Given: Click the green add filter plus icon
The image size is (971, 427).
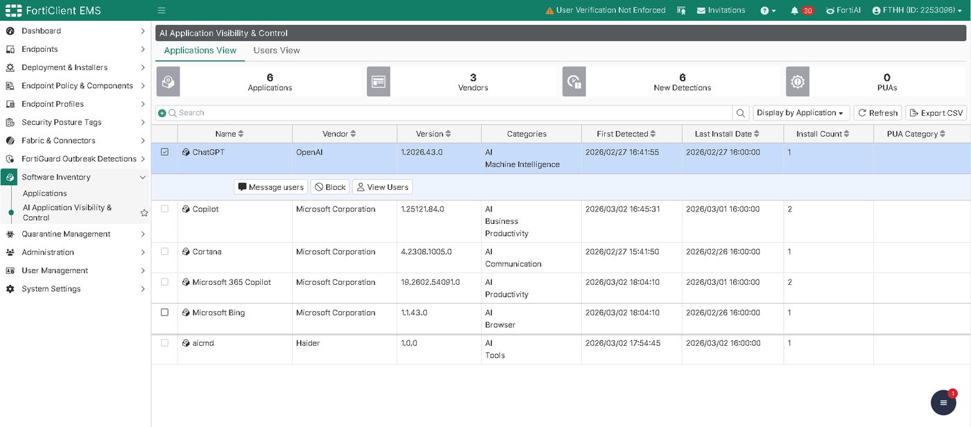Looking at the screenshot, I should [162, 113].
